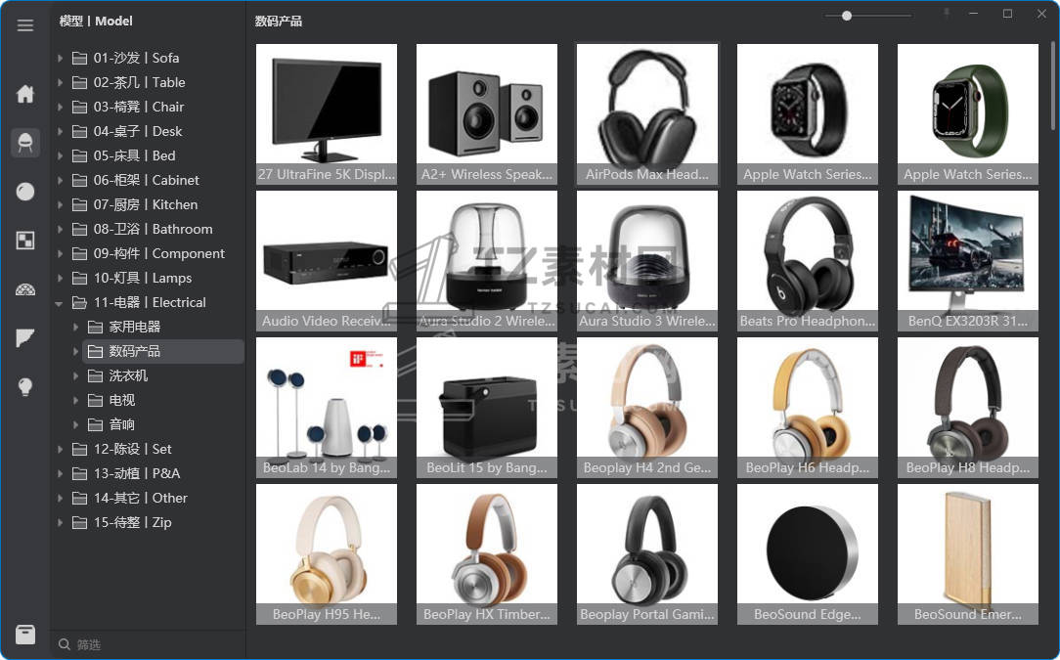Expand the 01-沙发 | Sofa folder arrow
The image size is (1060, 660).
pos(61,58)
